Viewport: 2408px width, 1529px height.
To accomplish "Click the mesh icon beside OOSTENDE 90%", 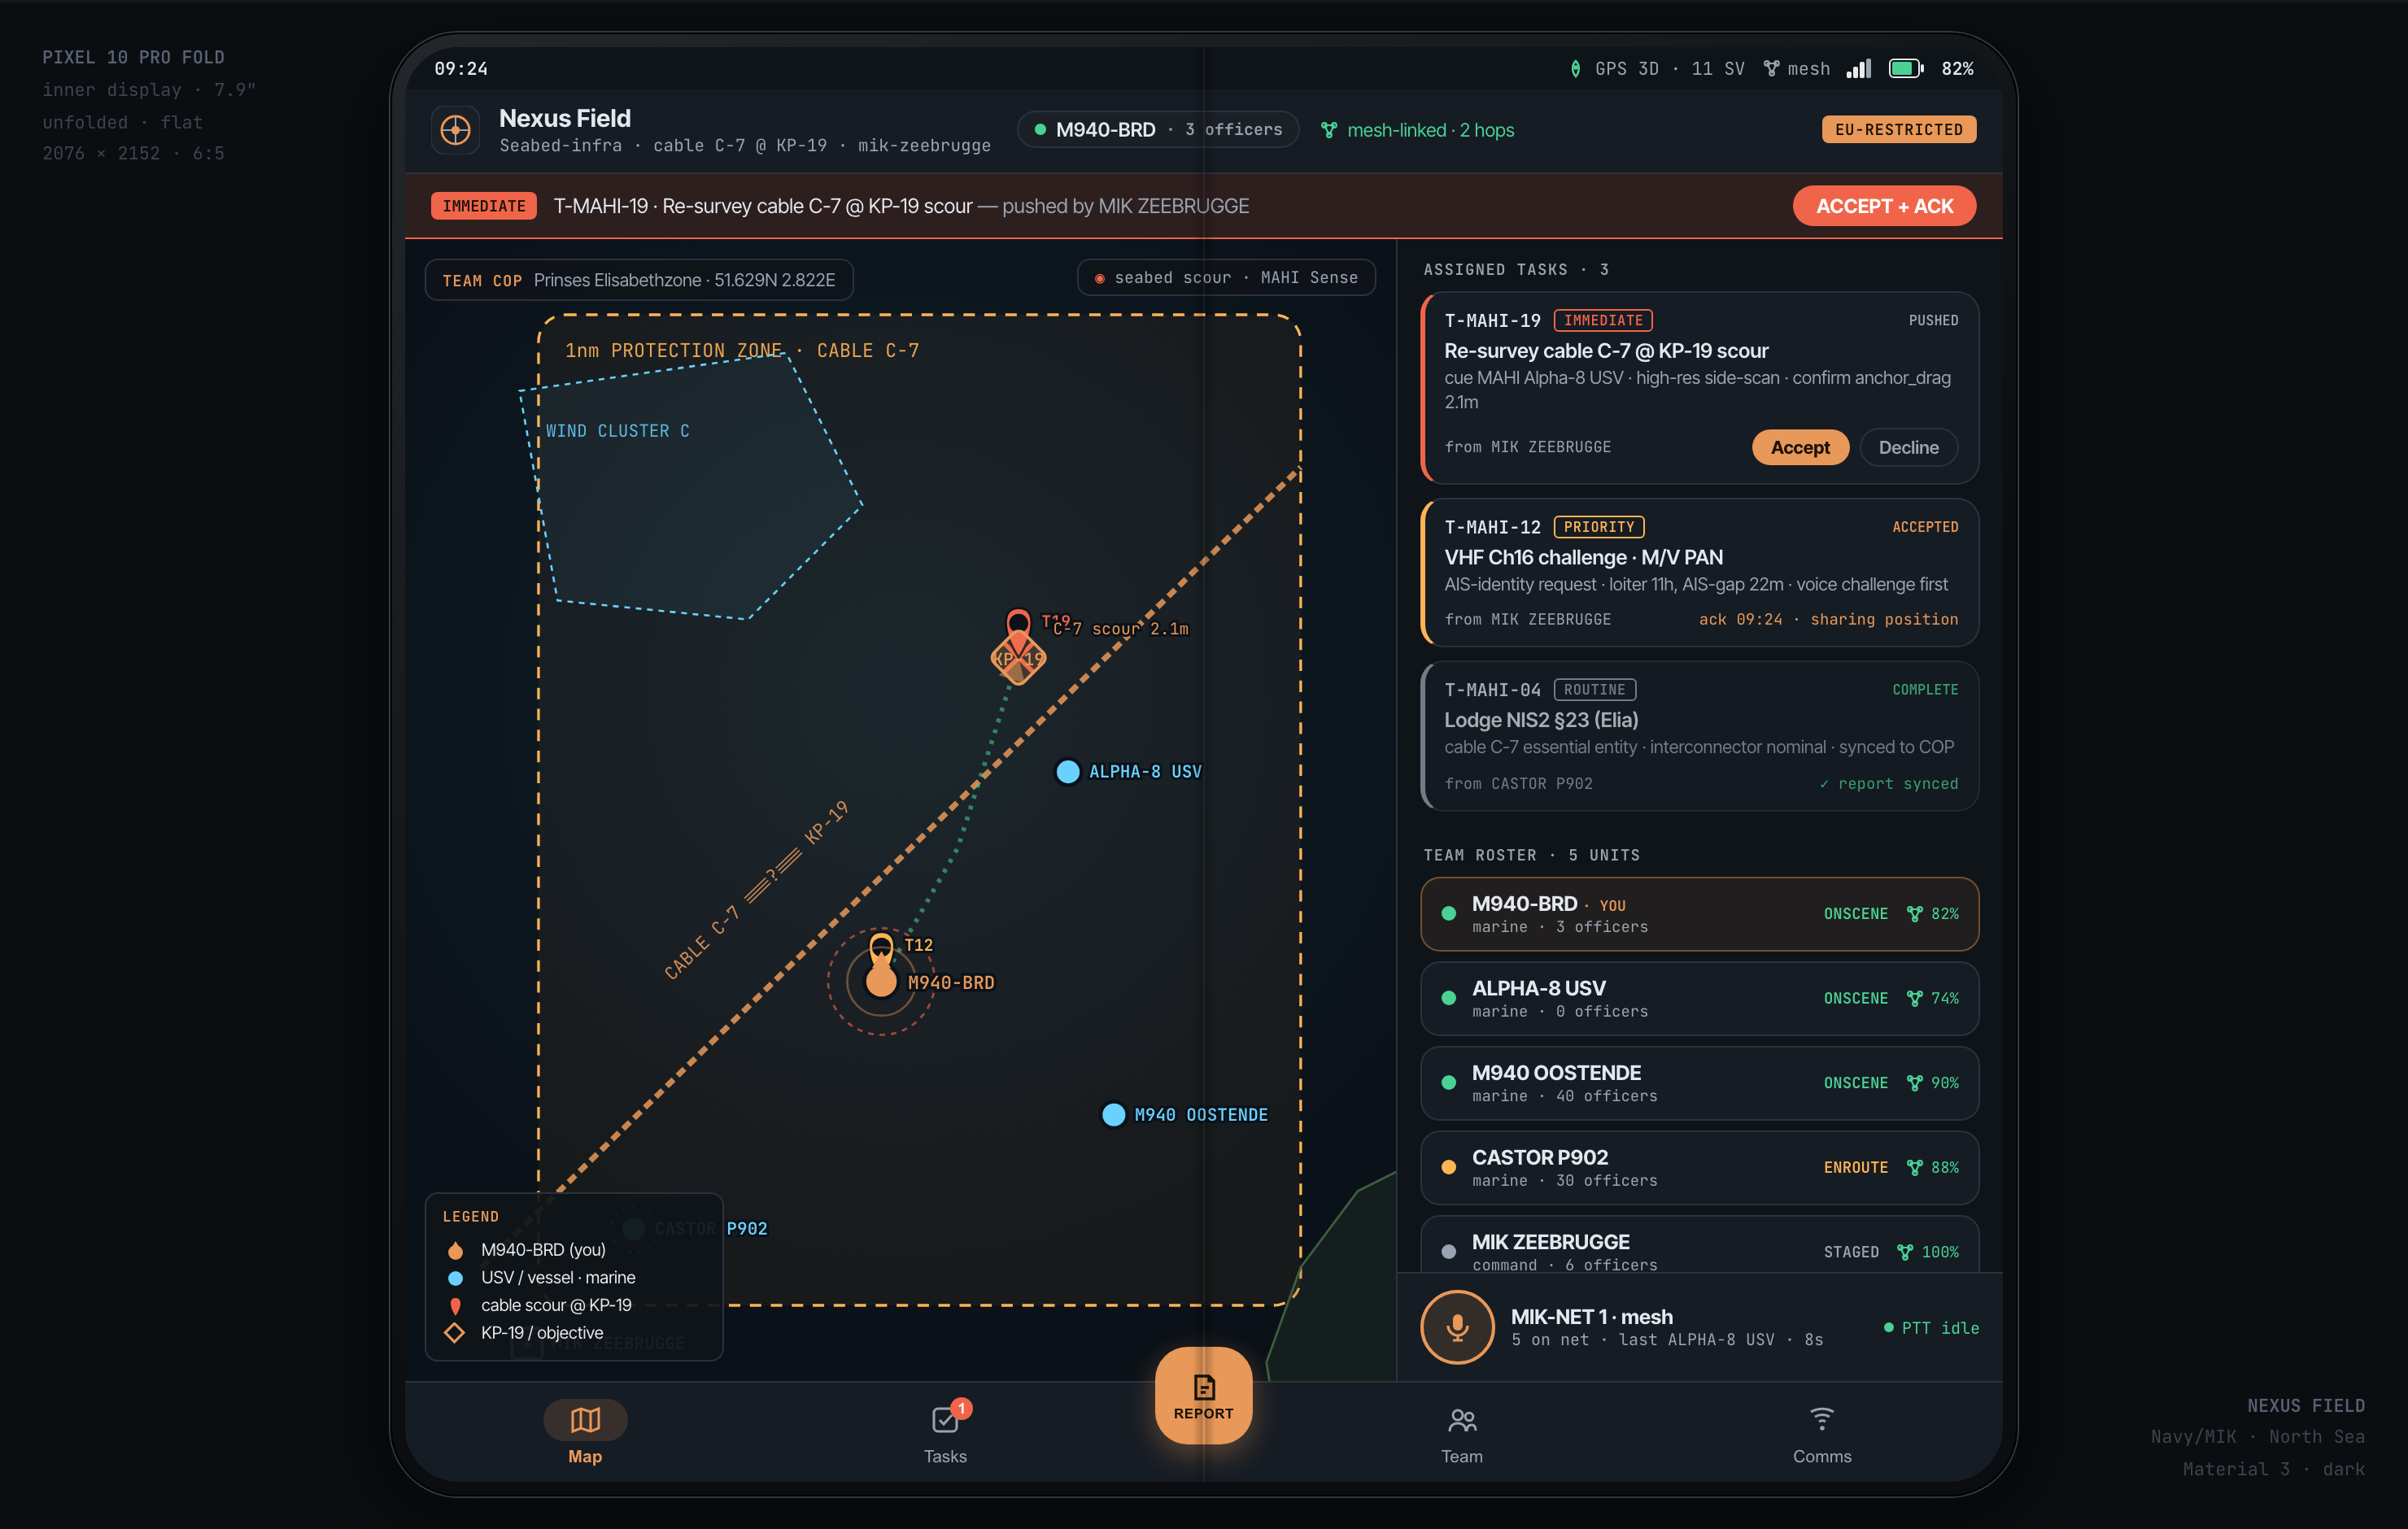I will 1913,1083.
